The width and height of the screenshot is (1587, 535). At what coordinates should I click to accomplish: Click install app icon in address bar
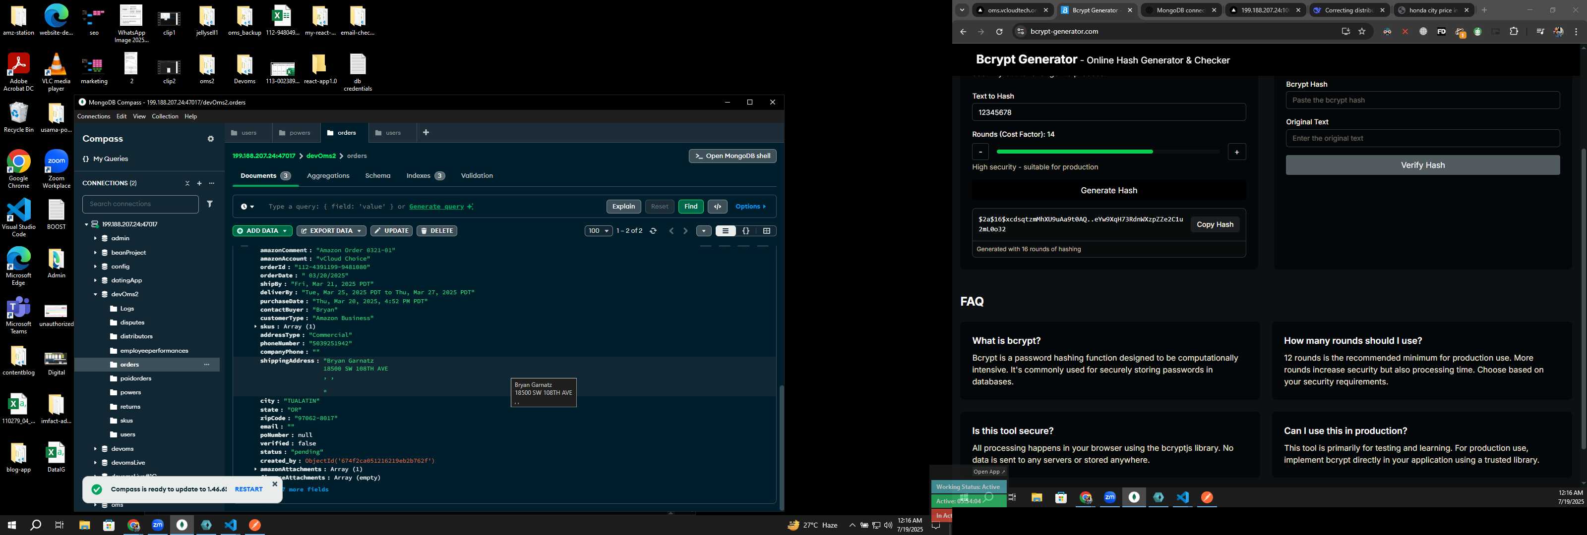click(x=1345, y=31)
